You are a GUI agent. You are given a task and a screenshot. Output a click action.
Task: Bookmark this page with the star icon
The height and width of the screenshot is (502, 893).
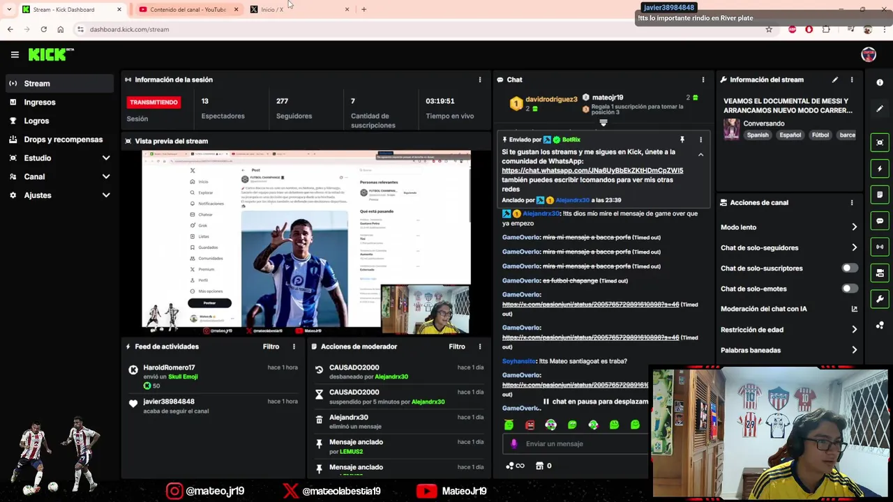[769, 29]
